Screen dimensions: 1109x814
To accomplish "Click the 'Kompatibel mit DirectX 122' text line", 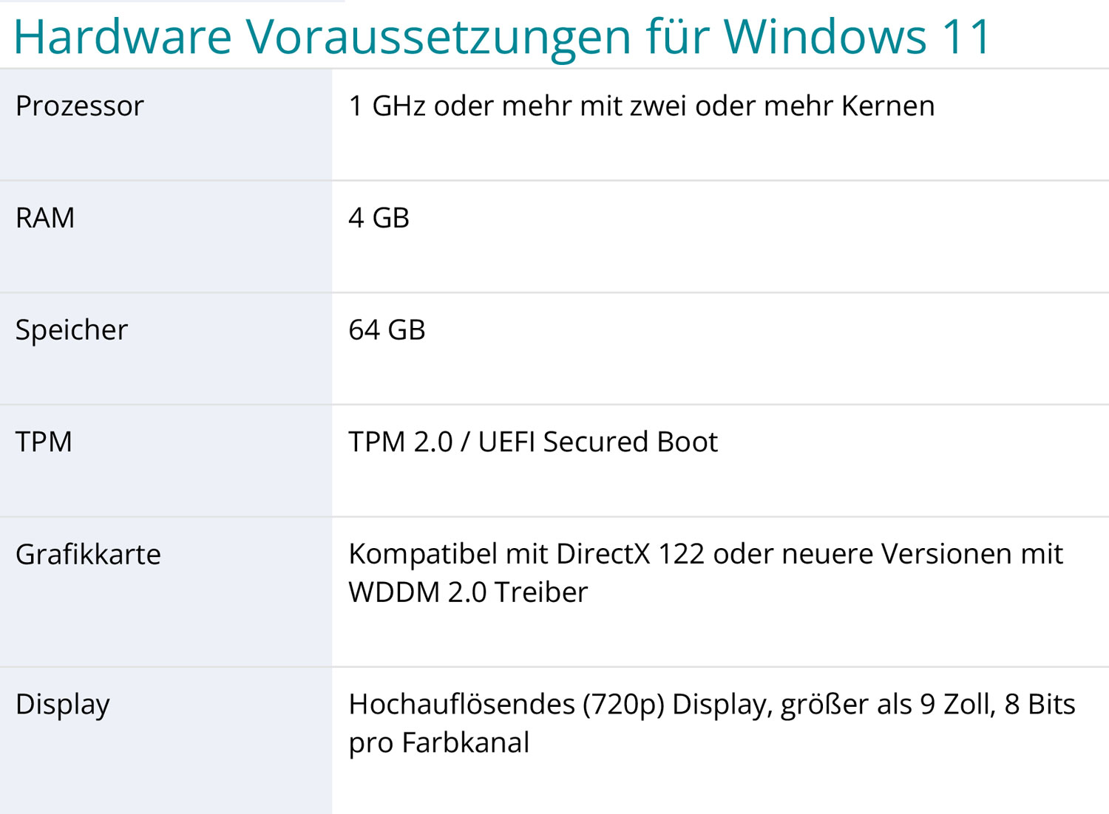I will coord(706,554).
